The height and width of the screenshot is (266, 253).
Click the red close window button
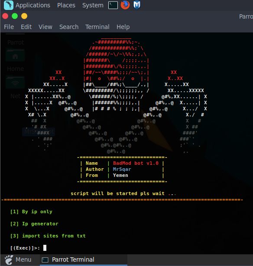click(x=5, y=16)
